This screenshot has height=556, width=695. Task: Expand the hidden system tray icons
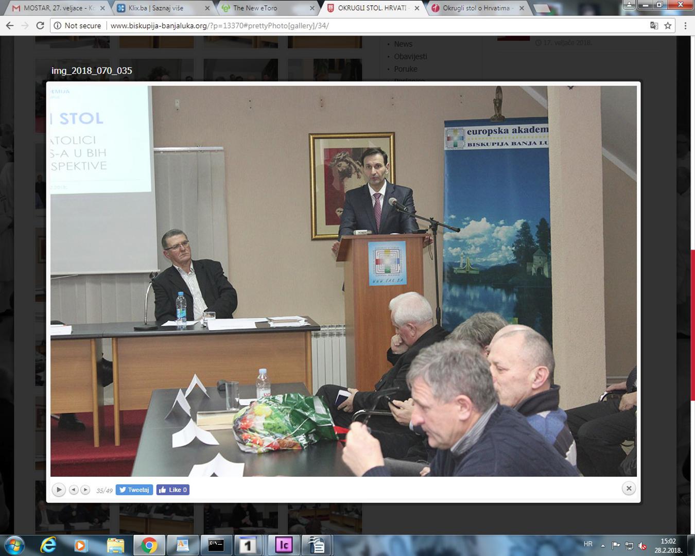pyautogui.click(x=603, y=545)
